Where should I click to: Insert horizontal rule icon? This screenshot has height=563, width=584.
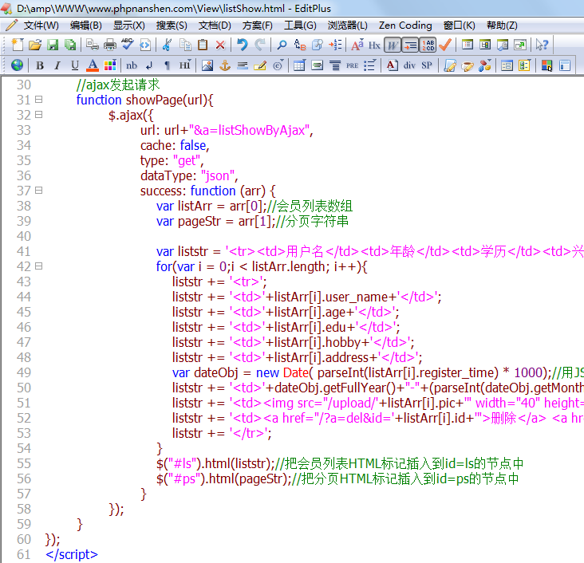click(x=243, y=65)
